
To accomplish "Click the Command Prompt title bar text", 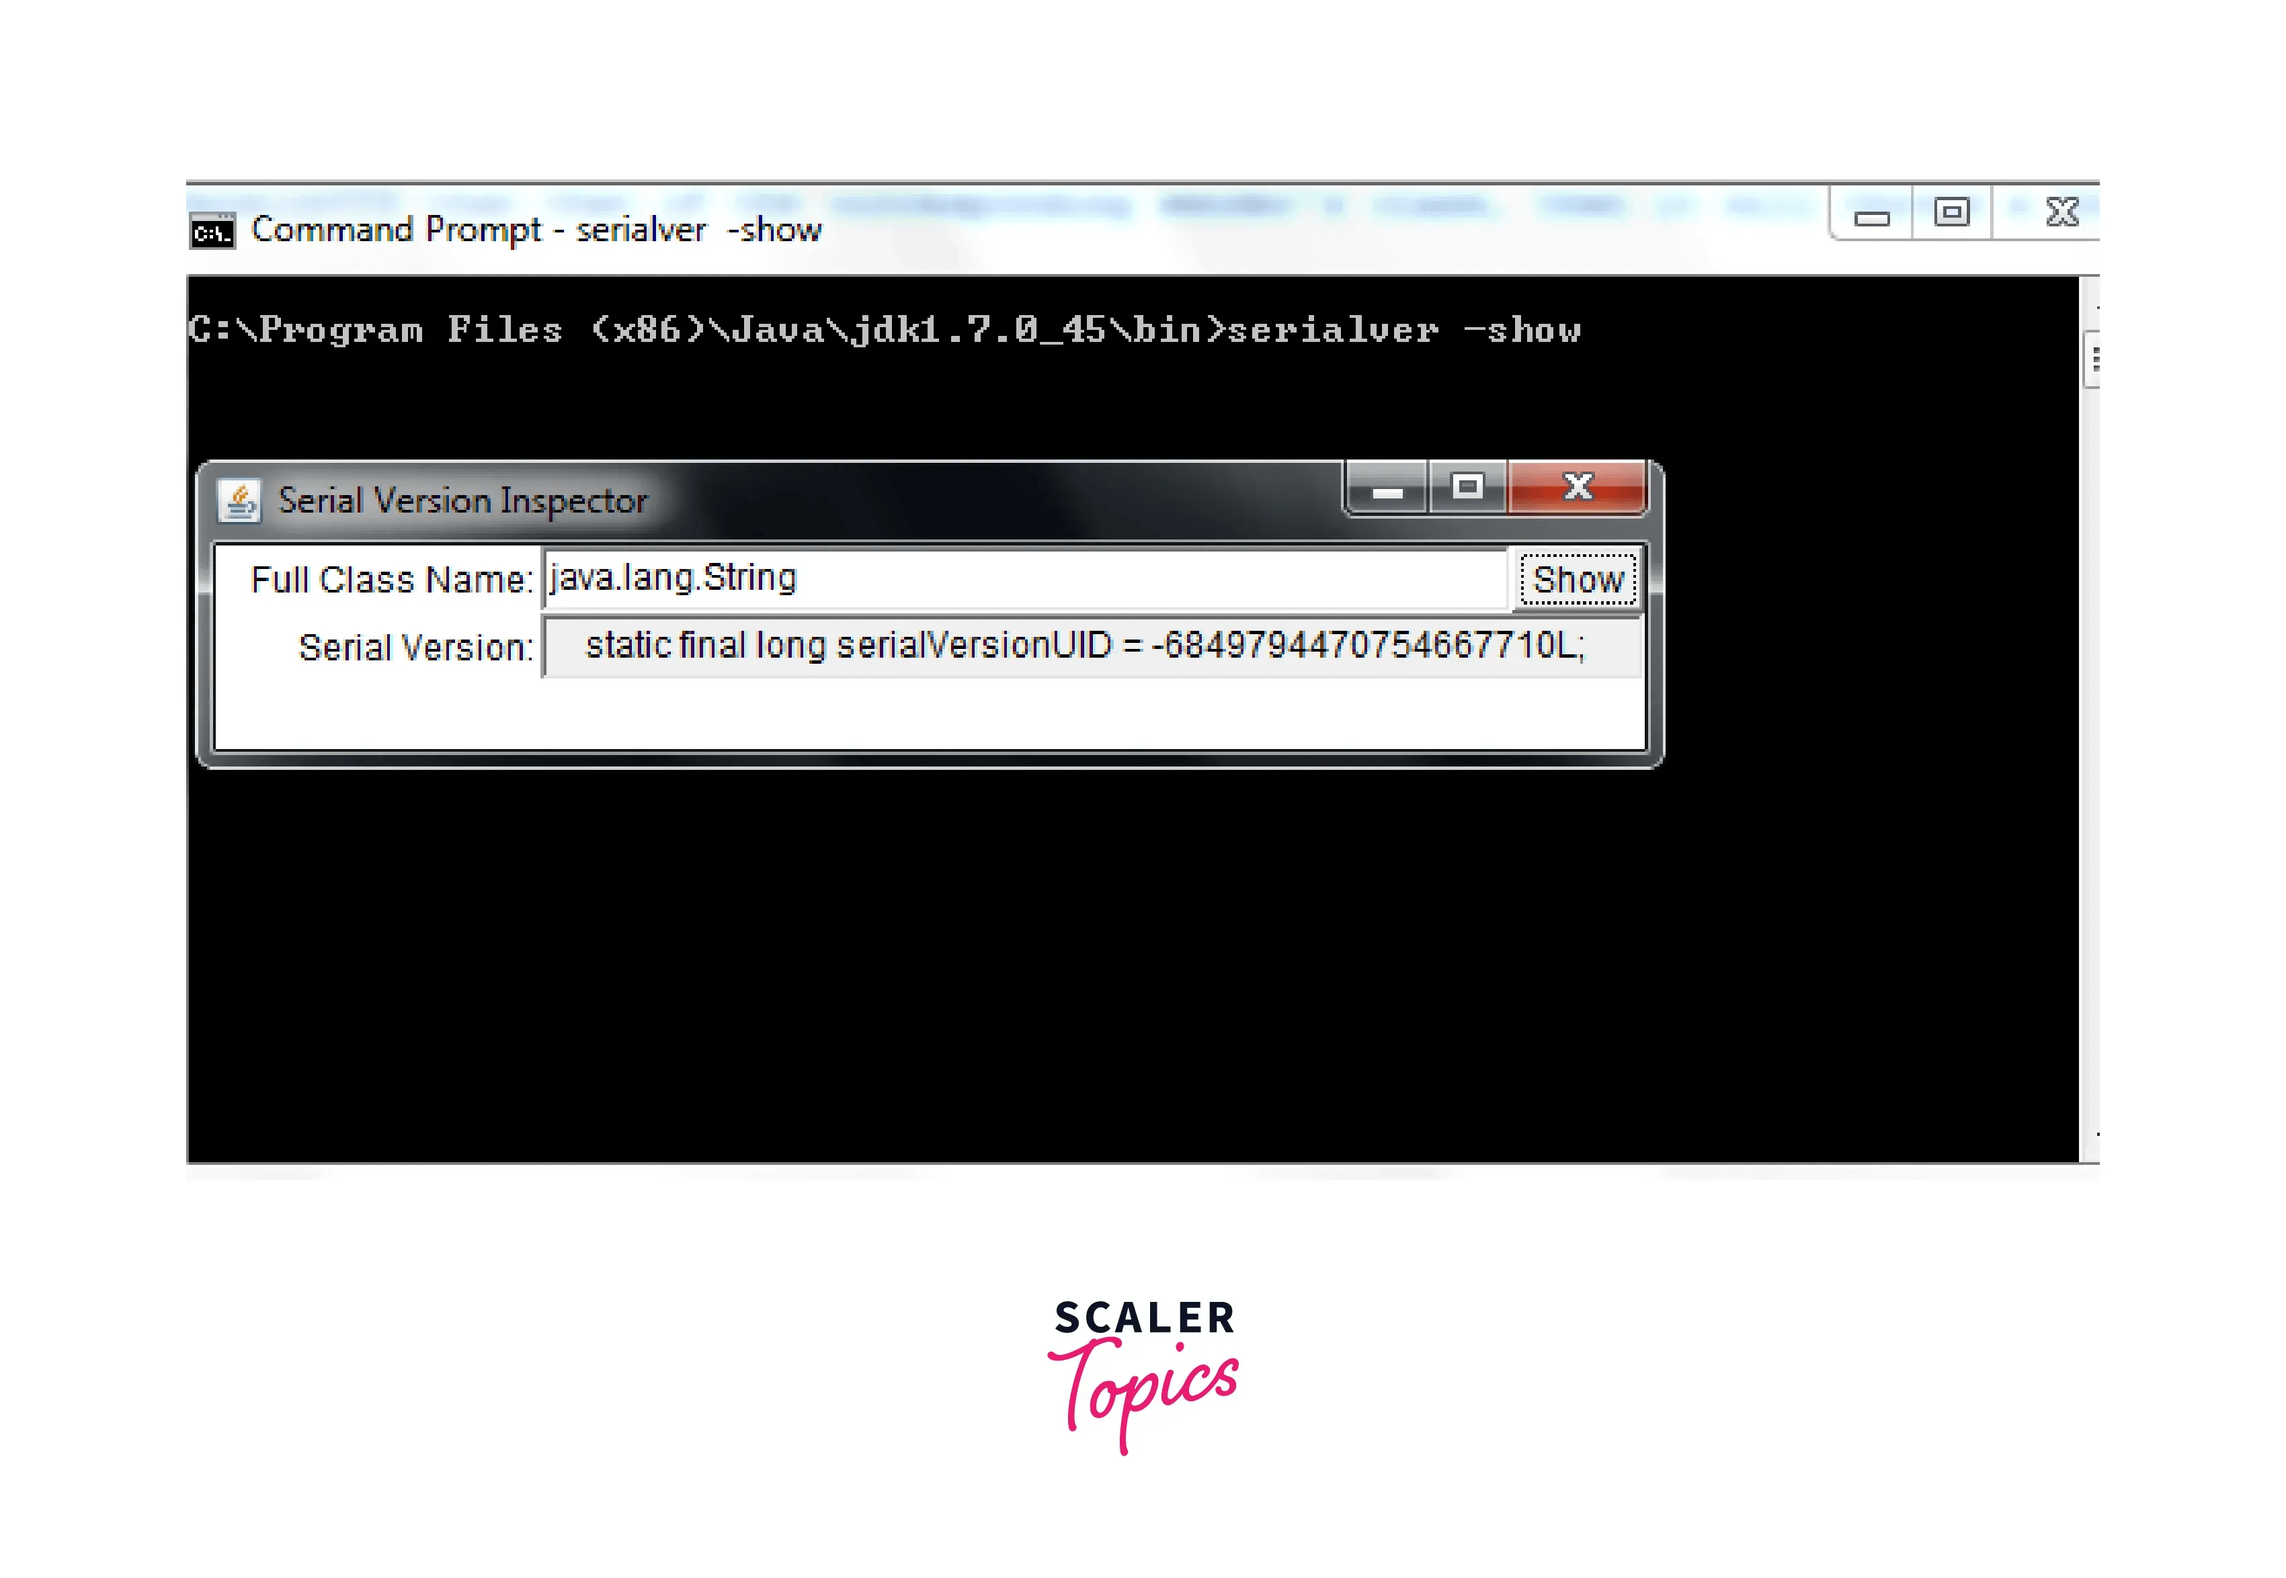I will tap(535, 230).
